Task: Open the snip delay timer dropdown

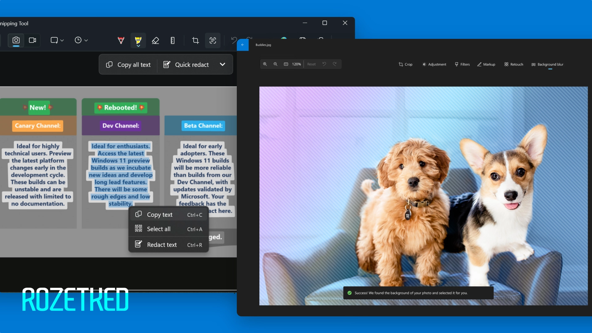Action: click(81, 40)
